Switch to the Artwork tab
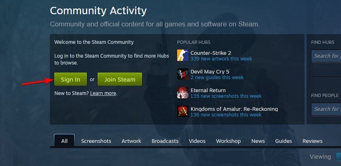The width and height of the screenshot is (341, 166). [x=131, y=141]
